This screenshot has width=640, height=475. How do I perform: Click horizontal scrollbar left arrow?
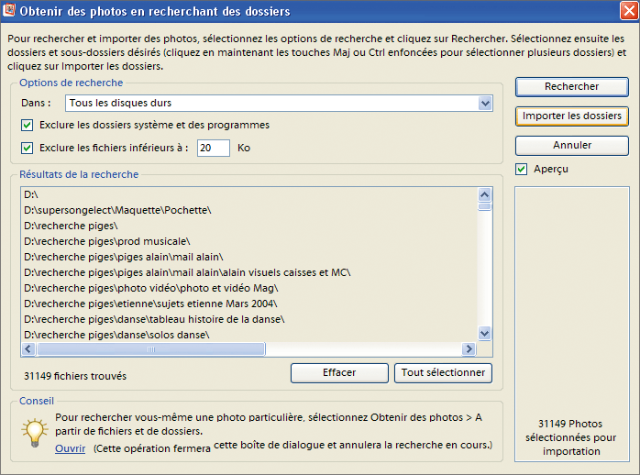pos(28,349)
